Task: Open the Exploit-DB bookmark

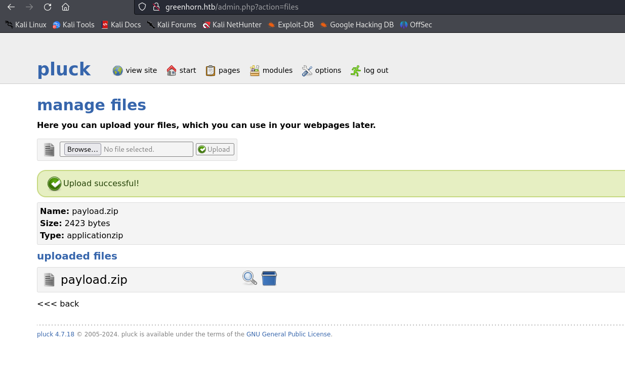Action: [x=291, y=24]
